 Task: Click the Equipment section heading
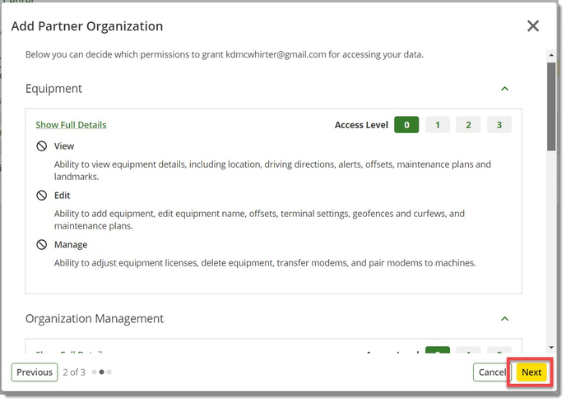pos(53,89)
